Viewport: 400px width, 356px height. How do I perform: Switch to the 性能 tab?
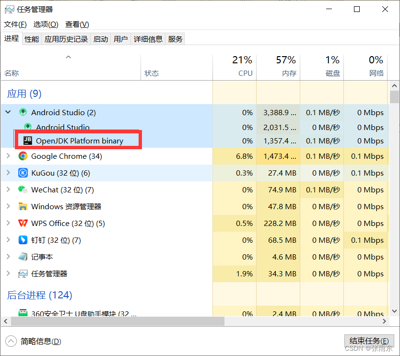tap(32, 39)
